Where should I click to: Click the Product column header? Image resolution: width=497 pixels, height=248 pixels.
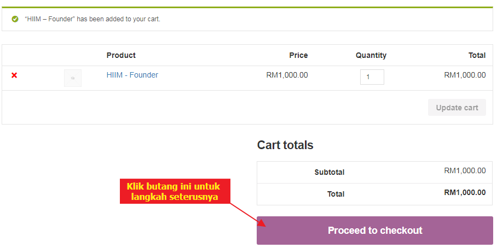tap(121, 55)
